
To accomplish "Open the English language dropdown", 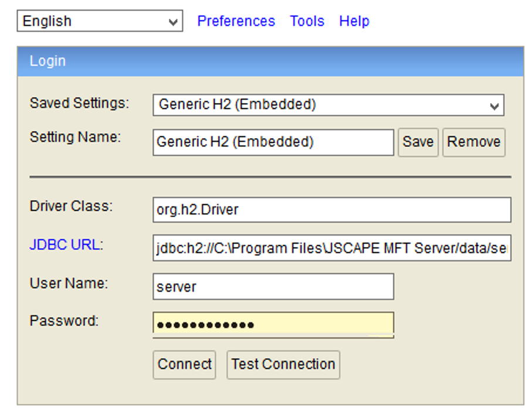I will point(100,21).
